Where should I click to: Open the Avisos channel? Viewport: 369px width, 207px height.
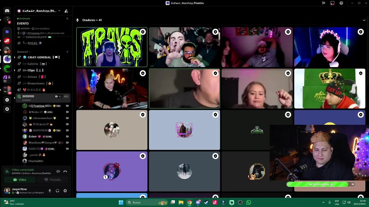click(42, 77)
